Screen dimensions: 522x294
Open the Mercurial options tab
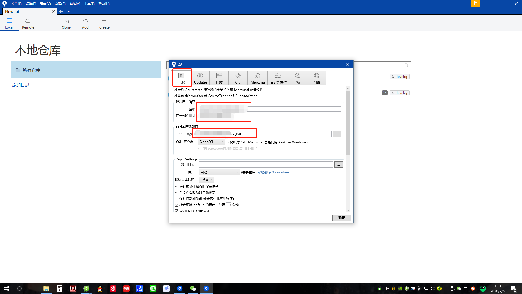coord(258,78)
